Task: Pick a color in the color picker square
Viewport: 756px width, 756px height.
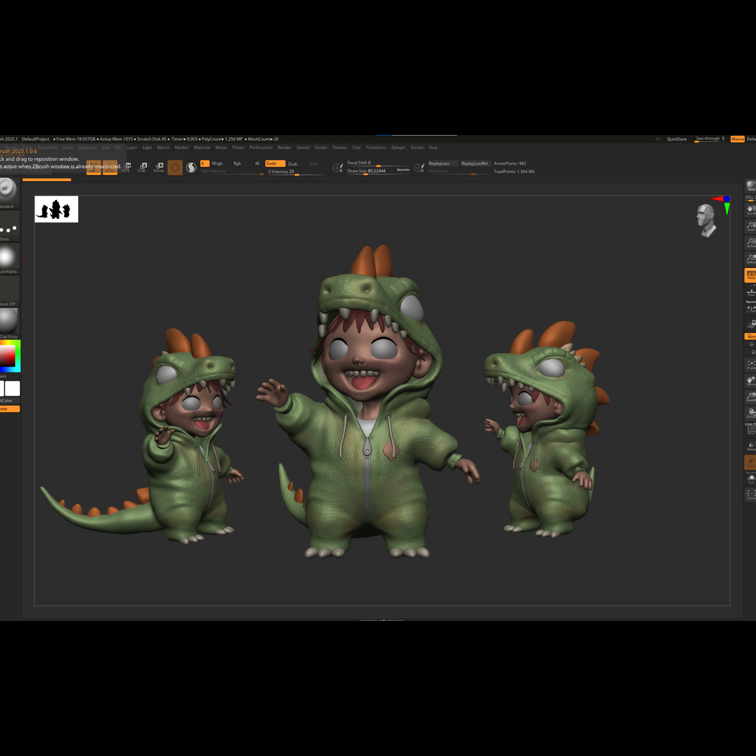Action: coord(8,356)
